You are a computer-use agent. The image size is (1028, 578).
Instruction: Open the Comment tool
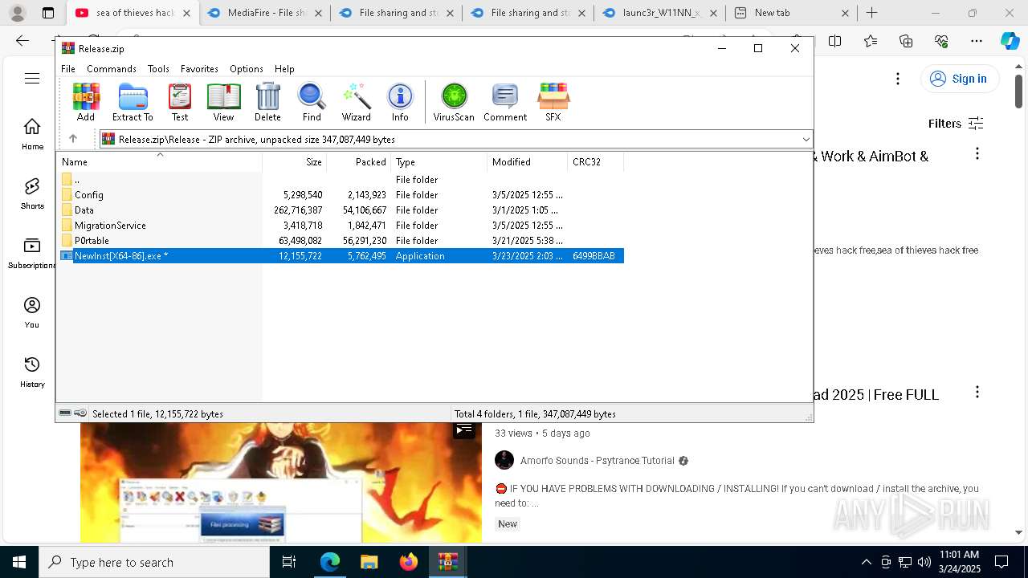click(x=505, y=103)
